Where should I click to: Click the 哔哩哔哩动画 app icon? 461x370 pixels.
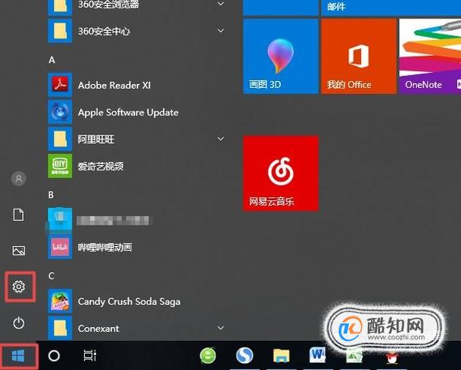[60, 247]
